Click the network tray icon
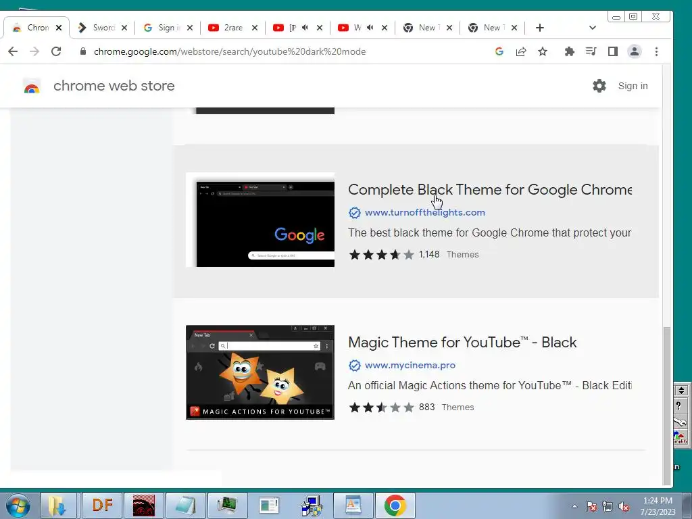The width and height of the screenshot is (692, 519). (608, 507)
